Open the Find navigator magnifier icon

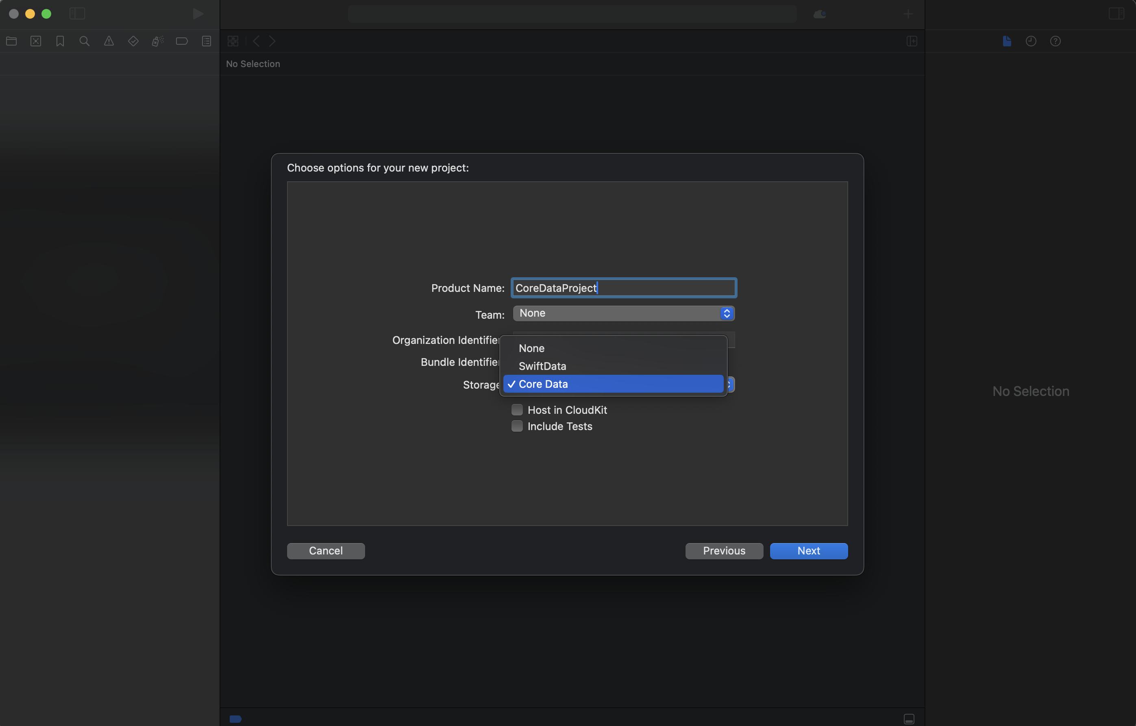click(x=85, y=41)
